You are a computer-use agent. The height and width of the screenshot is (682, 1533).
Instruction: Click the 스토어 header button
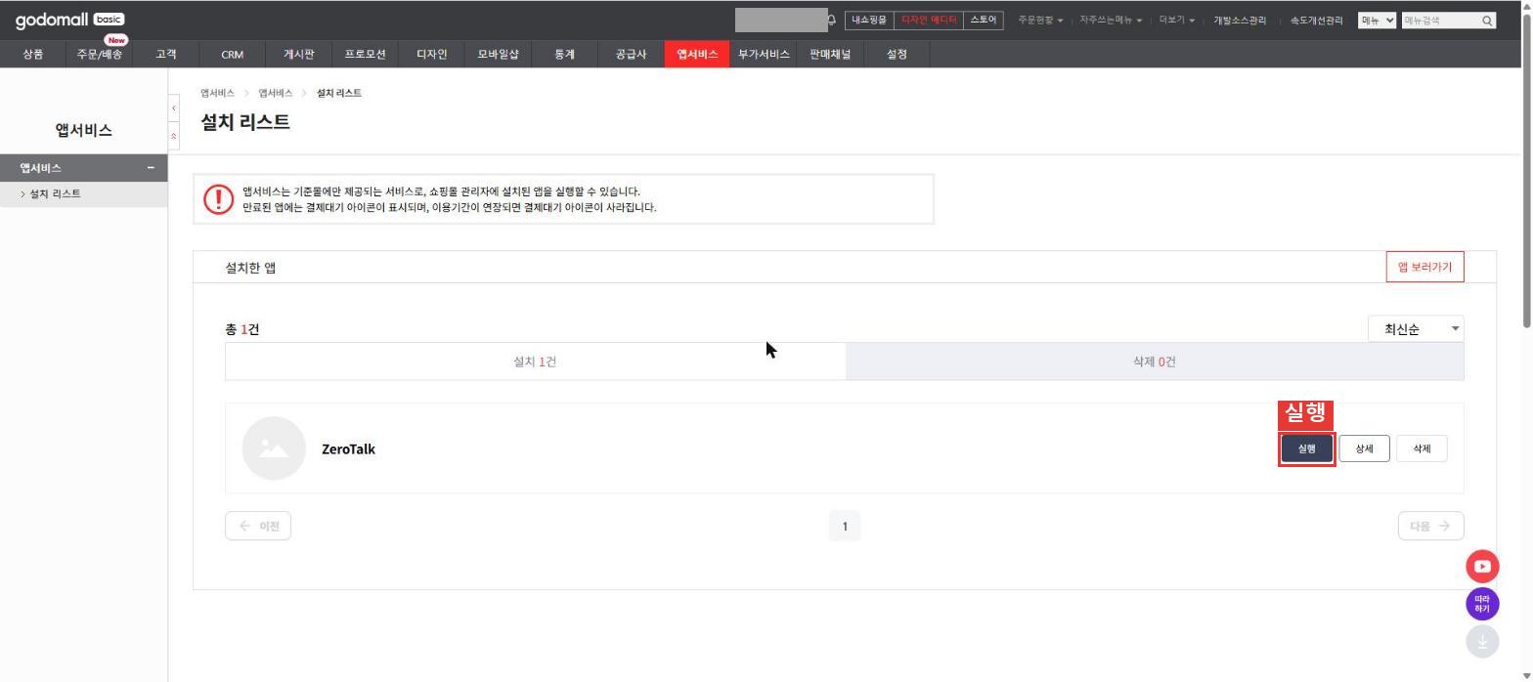pyautogui.click(x=984, y=20)
